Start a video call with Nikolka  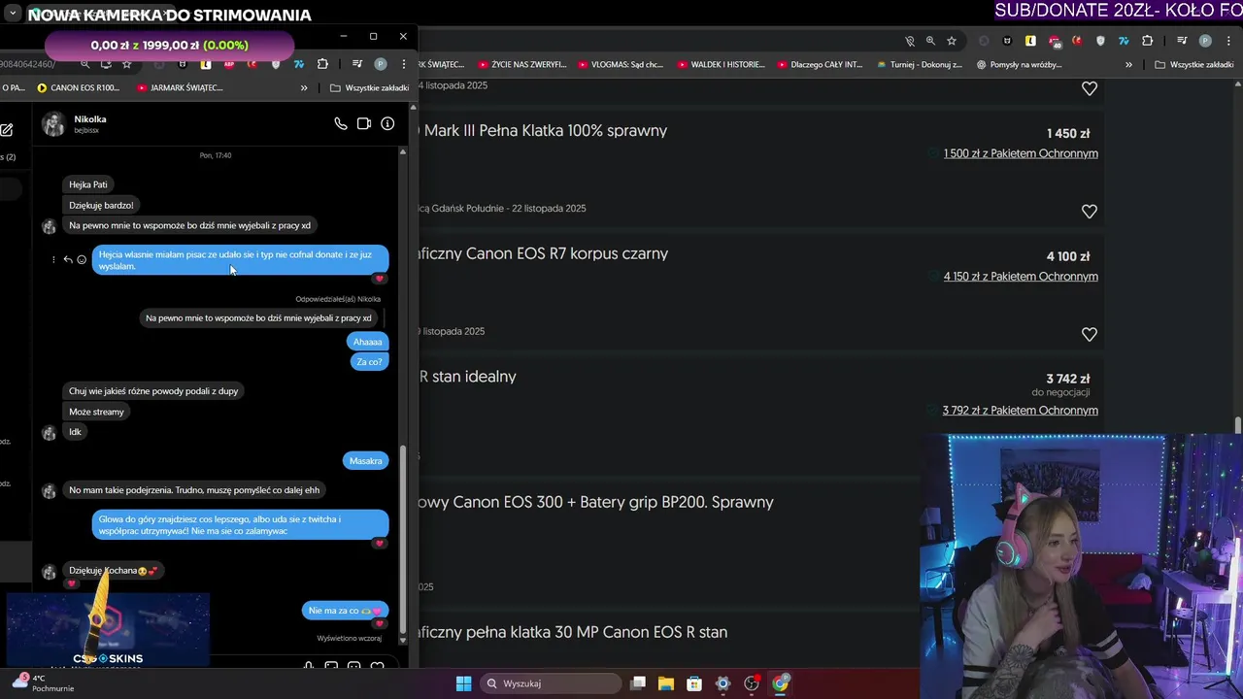coord(364,124)
